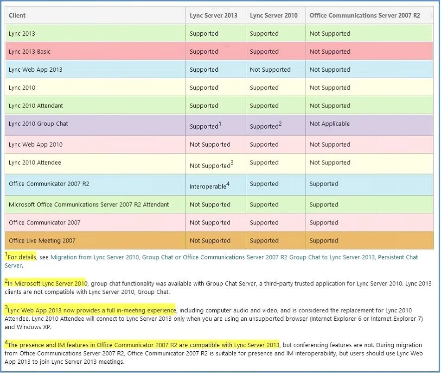The height and width of the screenshot is (373, 441).
Task: Click OCS 2007 R2 'Supported' cell in Office Live Meeting row
Action: (369, 240)
